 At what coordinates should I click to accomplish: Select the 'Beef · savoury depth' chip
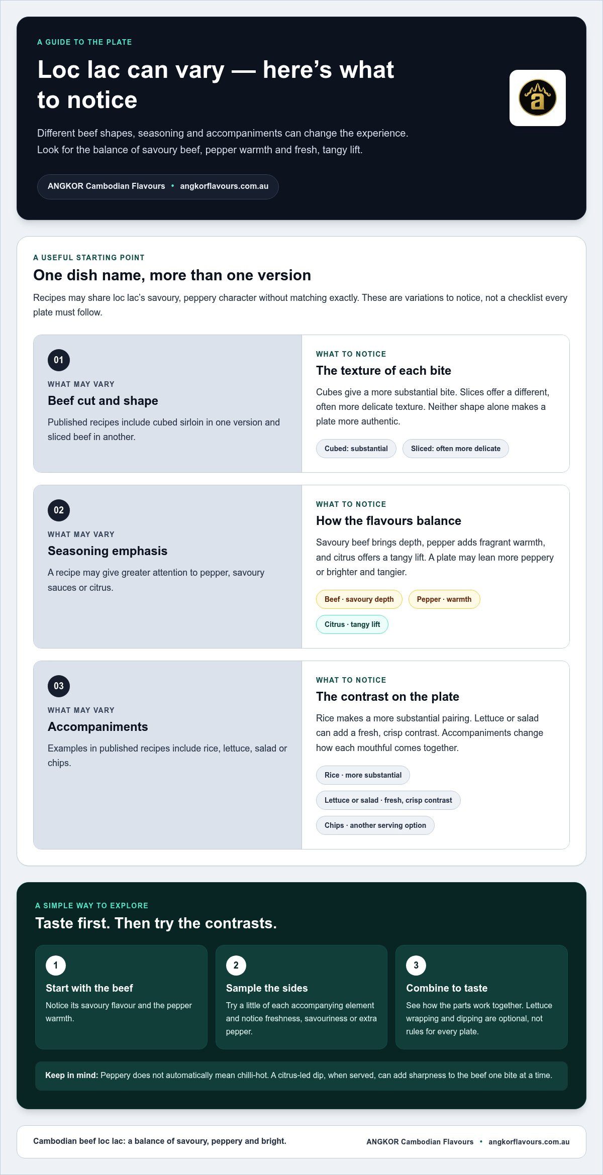359,599
